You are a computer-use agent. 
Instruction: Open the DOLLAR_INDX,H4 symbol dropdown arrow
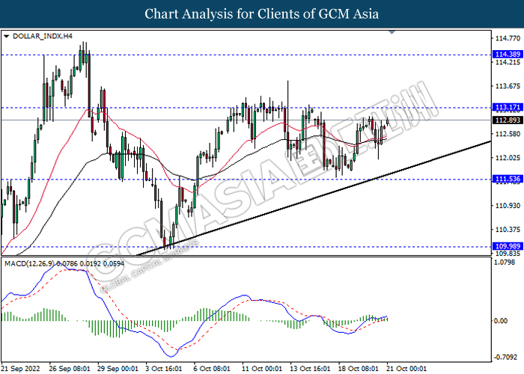(x=6, y=37)
